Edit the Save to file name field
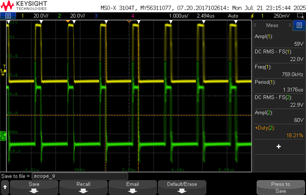The image size is (306, 195). pos(80,176)
